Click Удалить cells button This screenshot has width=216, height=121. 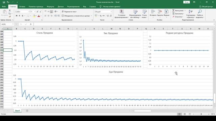[x=160, y=14]
